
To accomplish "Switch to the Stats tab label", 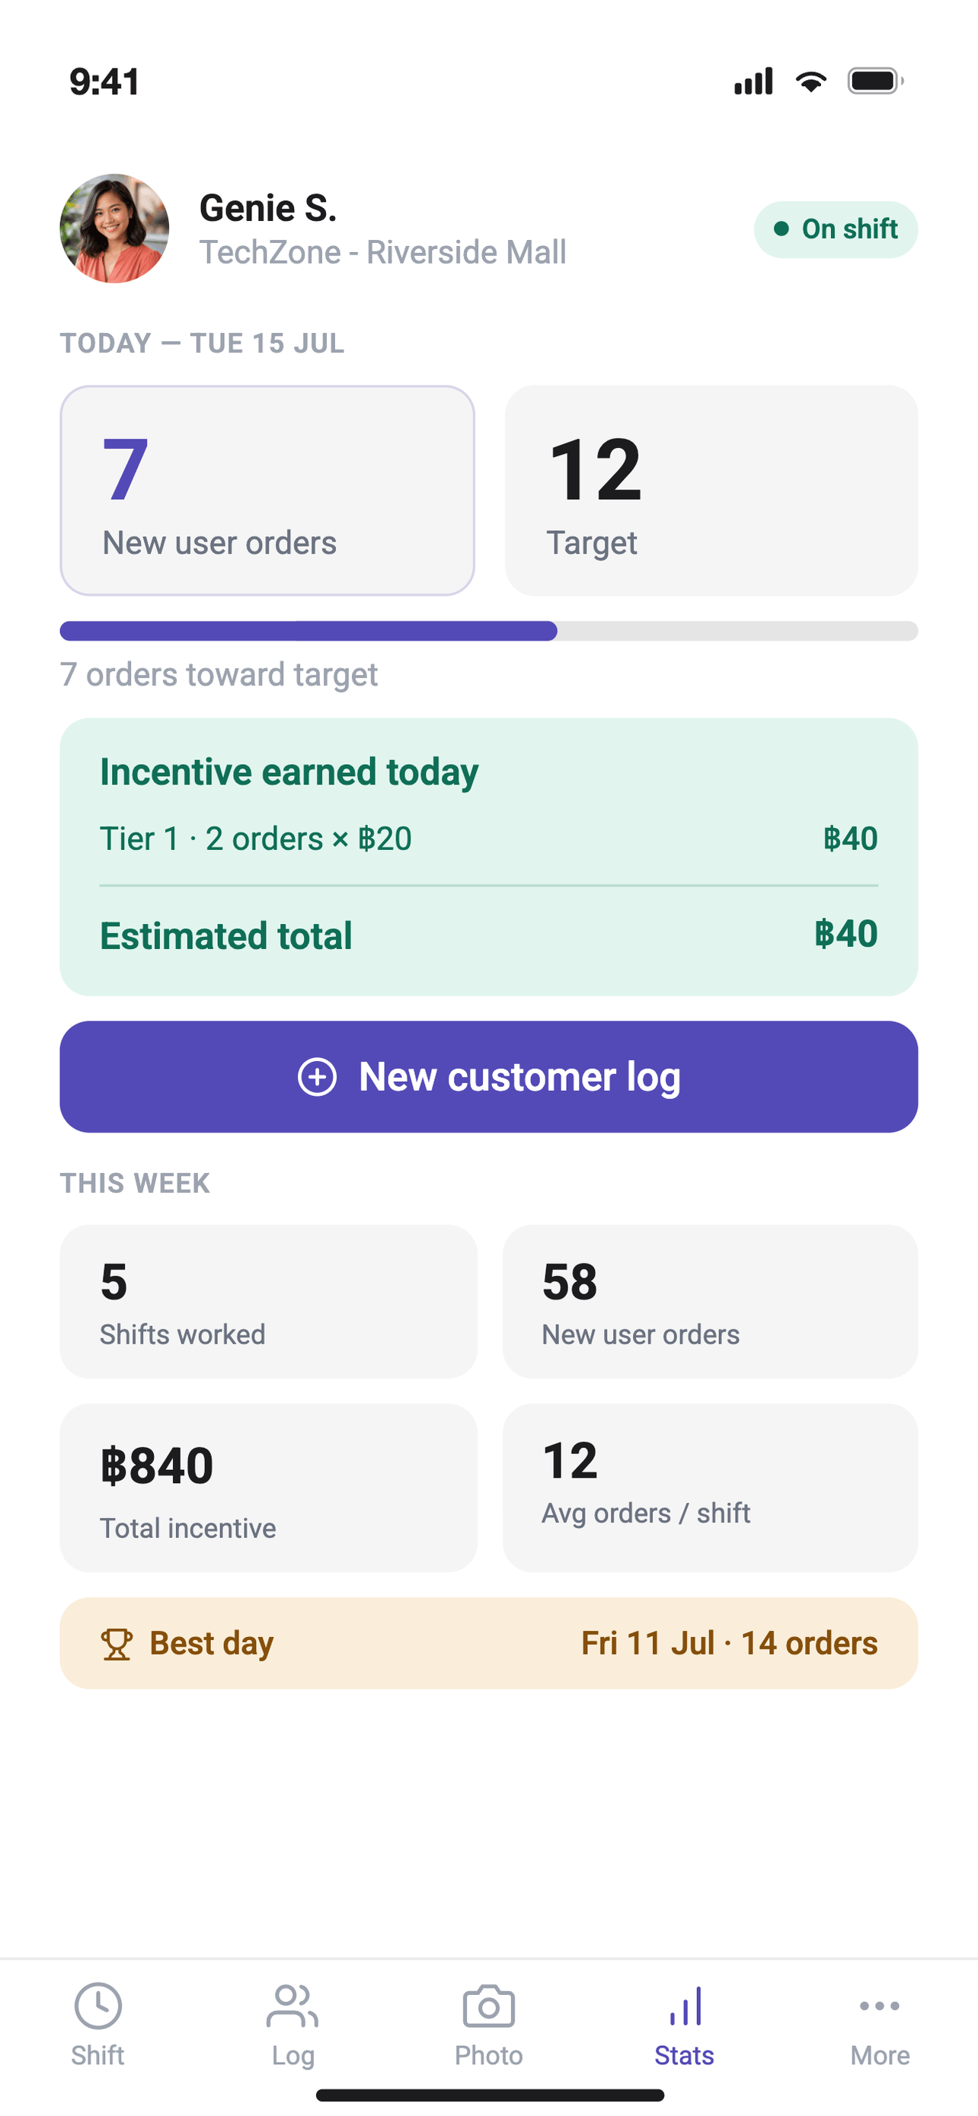I will tap(684, 2055).
